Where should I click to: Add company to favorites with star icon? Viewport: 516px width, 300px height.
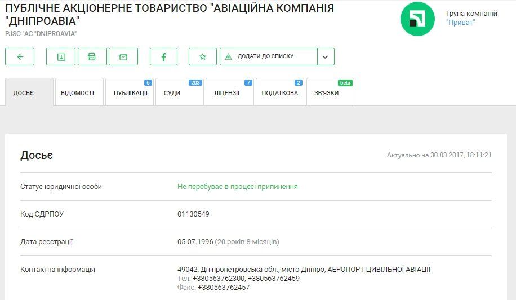(x=203, y=56)
